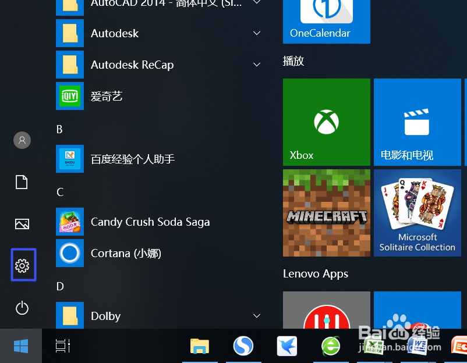
Task: Click the Autodesk ReCap folder icon
Action: (70, 65)
